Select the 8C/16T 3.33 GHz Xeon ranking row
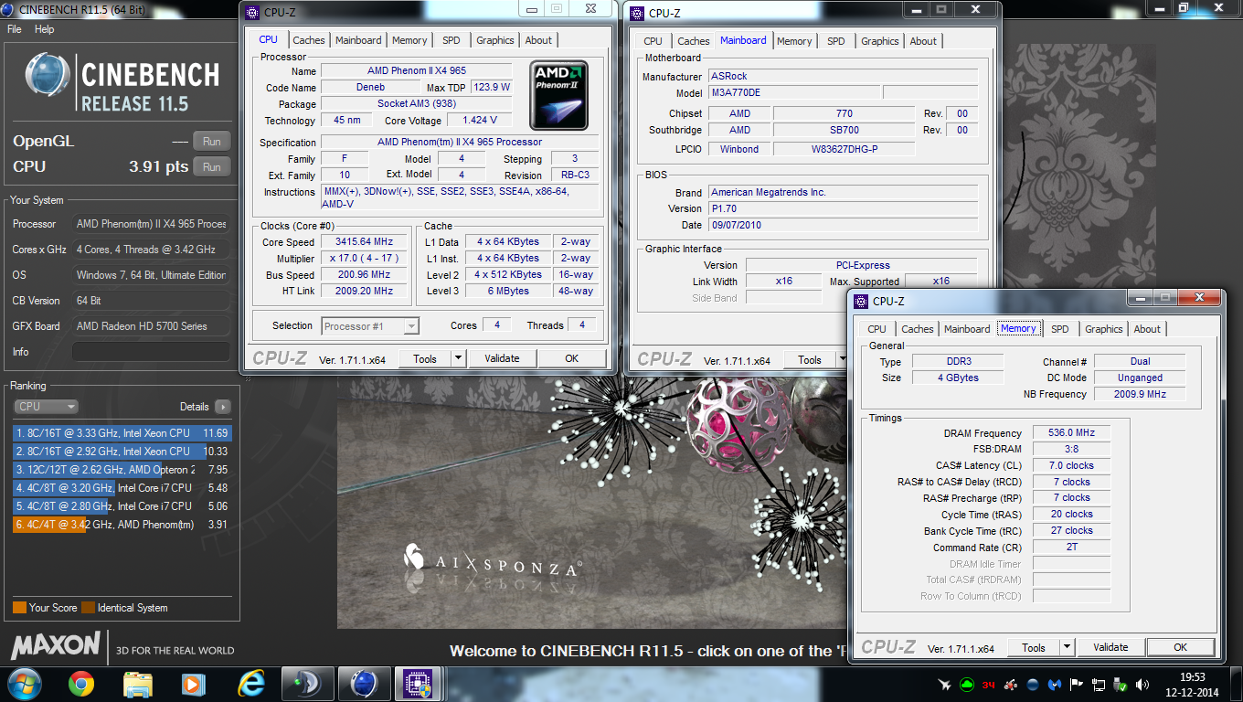The width and height of the screenshot is (1243, 702). click(122, 433)
